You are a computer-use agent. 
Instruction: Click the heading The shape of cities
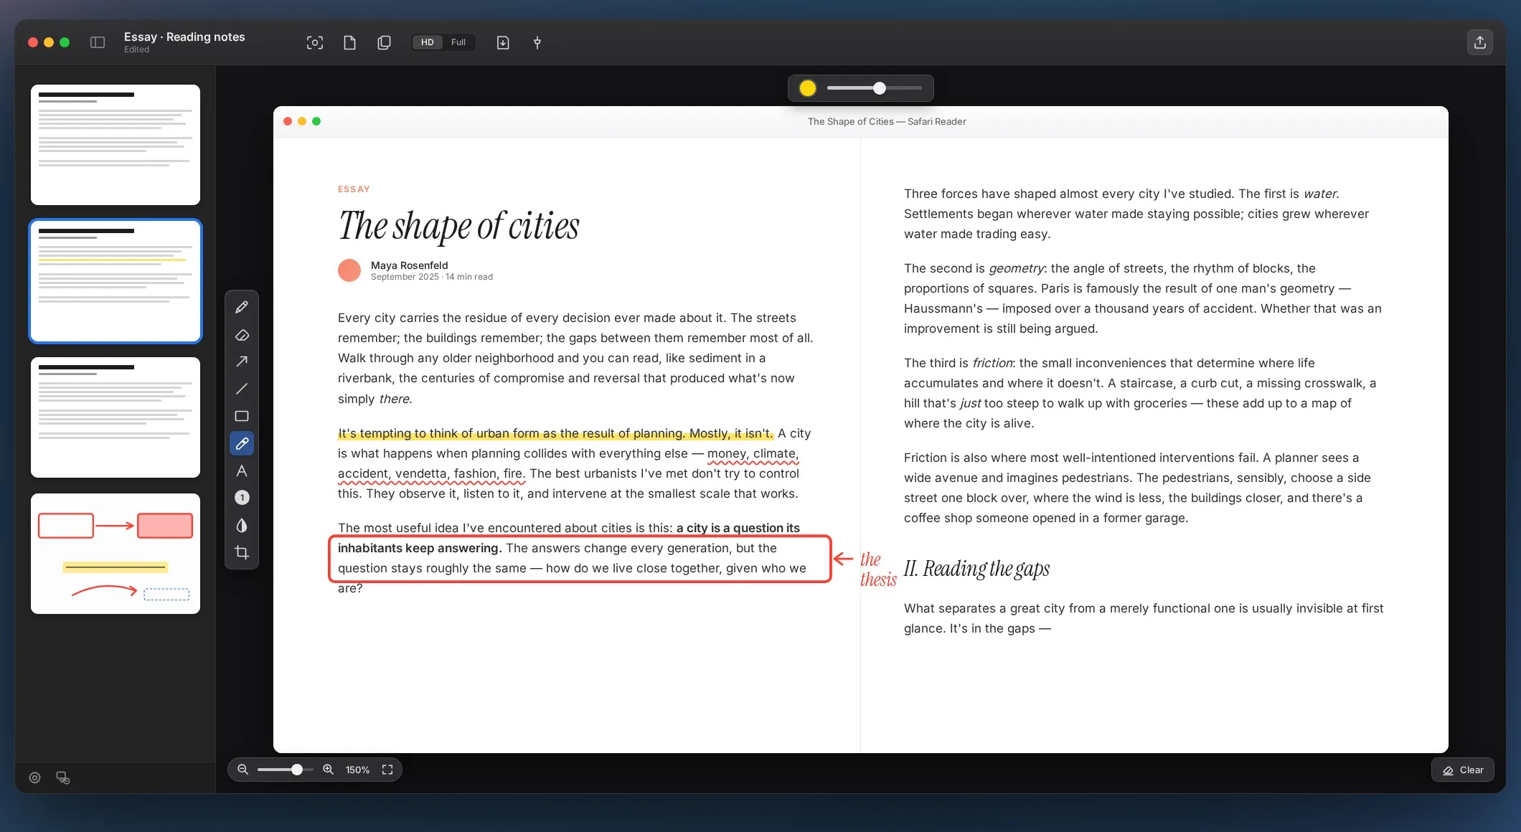(x=458, y=226)
